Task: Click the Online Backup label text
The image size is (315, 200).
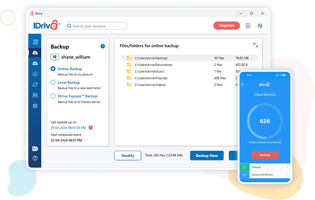Action: click(x=70, y=69)
